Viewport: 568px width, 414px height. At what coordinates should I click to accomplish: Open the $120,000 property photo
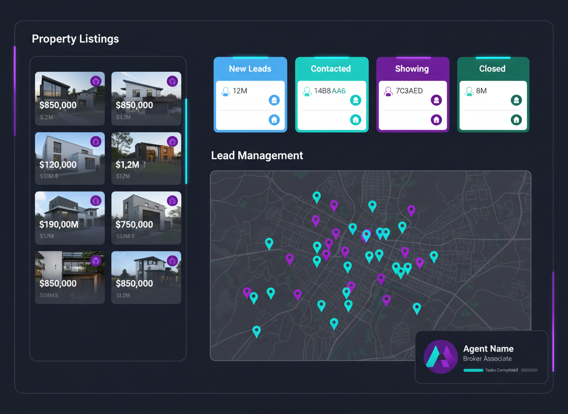point(70,159)
